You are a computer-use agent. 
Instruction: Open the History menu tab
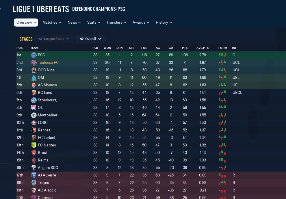click(x=164, y=22)
